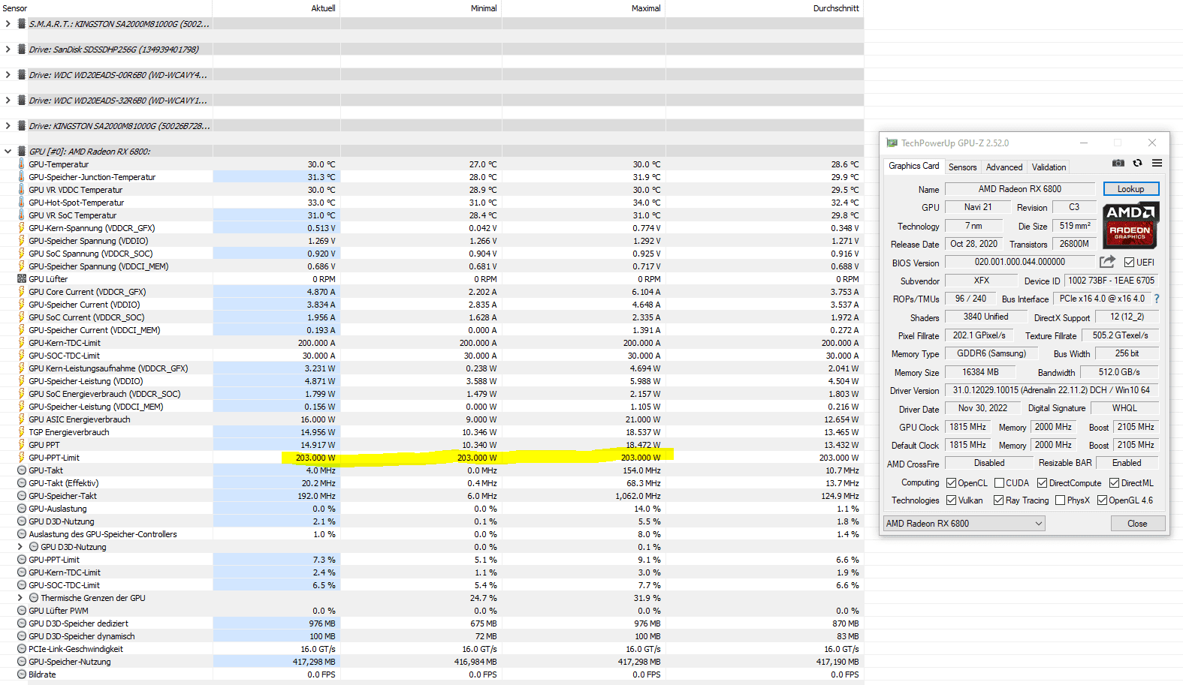Toggle the CUDA checkbox
Screen dimensions: 1183x685
(x=999, y=483)
